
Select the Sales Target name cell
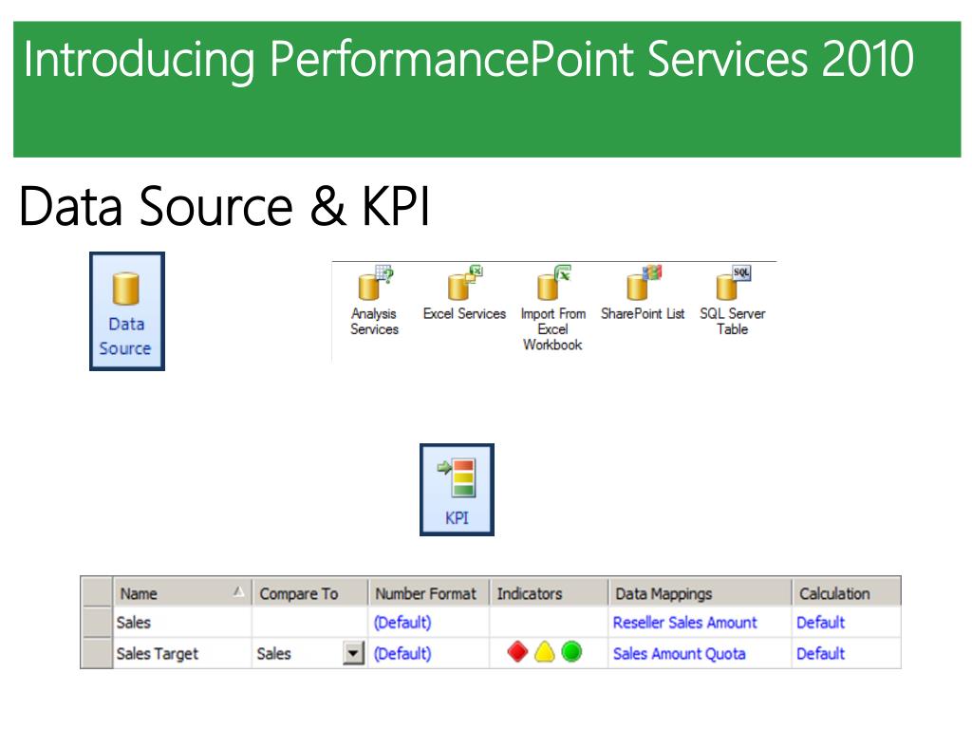tap(182, 653)
